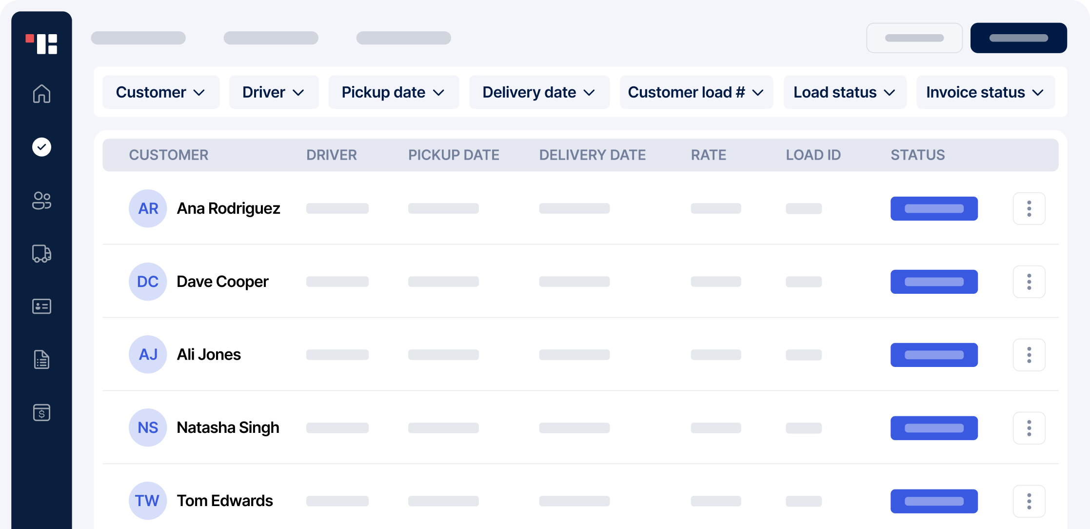Expand the Invoice status dropdown
This screenshot has width=1090, height=529.
coord(985,92)
